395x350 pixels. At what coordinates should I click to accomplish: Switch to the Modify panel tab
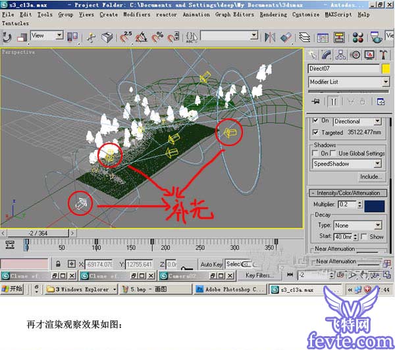[327, 55]
